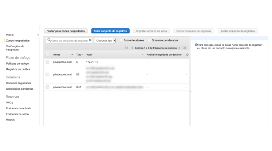Collapse the left navigation panel arrow
The height and width of the screenshot is (151, 272).
coord(39,35)
